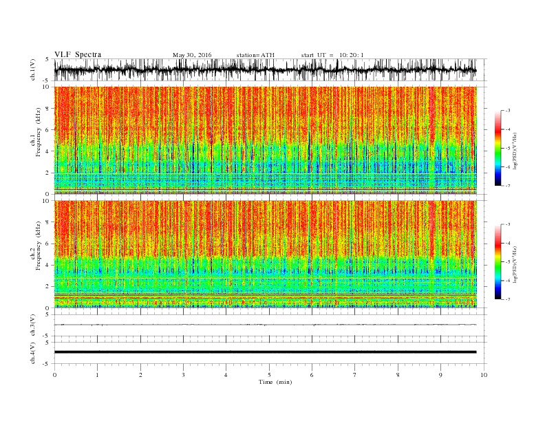The image size is (545, 421).
Task: Click time tick label "8" on the bottom axis
Action: click(398, 375)
